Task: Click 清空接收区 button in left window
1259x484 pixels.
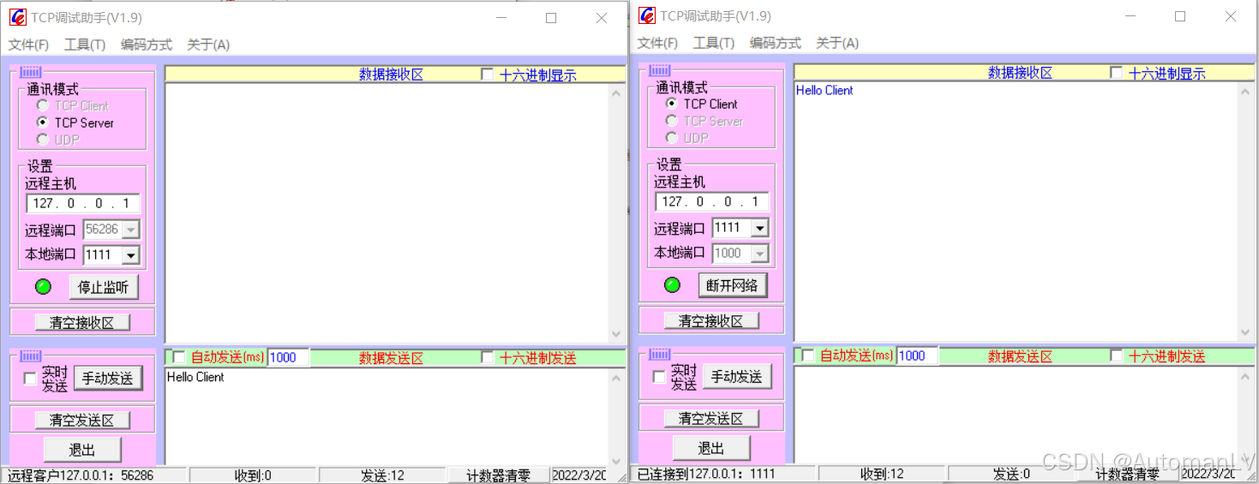Action: pyautogui.click(x=82, y=322)
